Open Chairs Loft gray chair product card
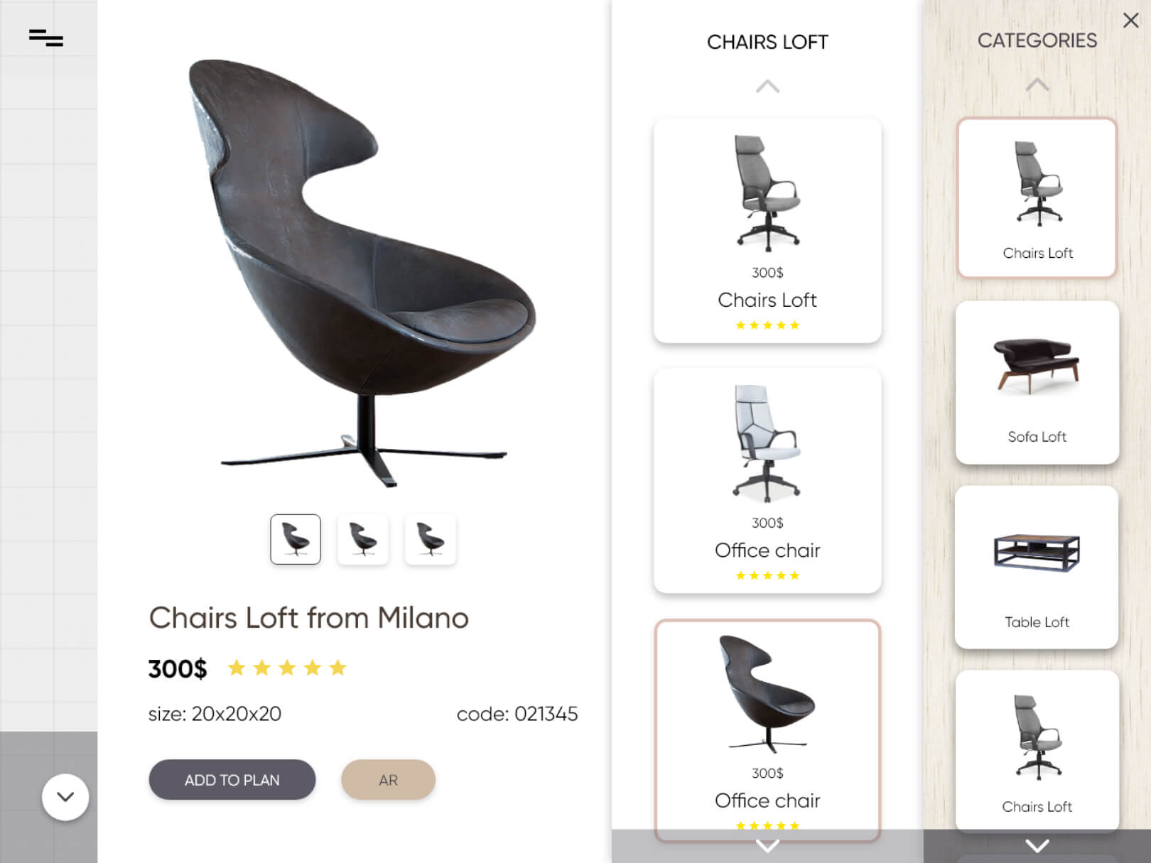This screenshot has width=1151, height=863. click(767, 231)
